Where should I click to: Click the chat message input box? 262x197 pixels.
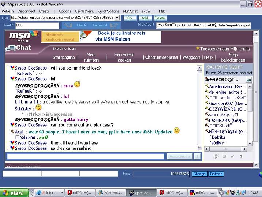(86, 156)
